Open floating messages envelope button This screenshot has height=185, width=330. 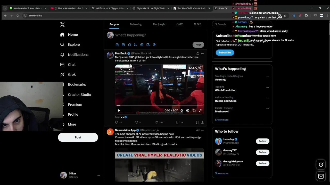321,176
